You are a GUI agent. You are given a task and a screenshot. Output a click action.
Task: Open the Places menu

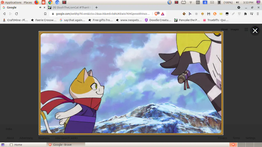[x=28, y=2]
